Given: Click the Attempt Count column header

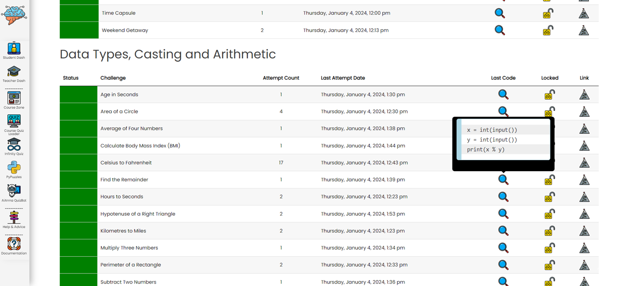Looking at the screenshot, I should [x=281, y=78].
